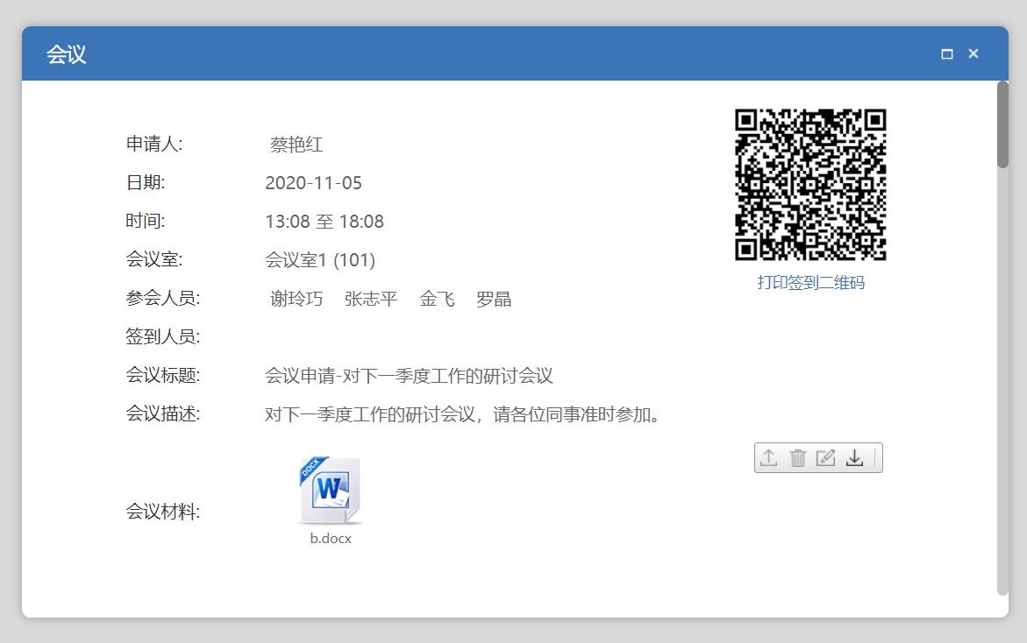Viewport: 1027px width, 643px height.
Task: Click the 打印签到二维码 link
Action: tap(810, 282)
